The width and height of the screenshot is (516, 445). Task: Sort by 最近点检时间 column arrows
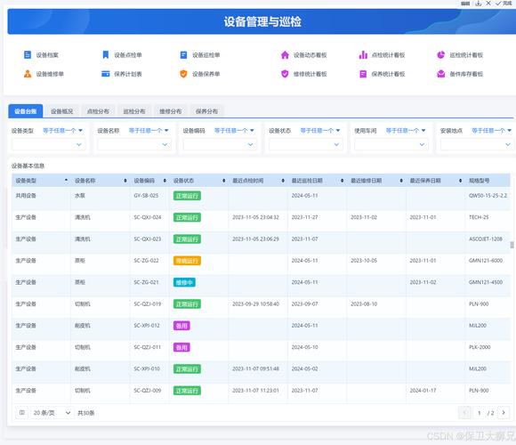283,181
